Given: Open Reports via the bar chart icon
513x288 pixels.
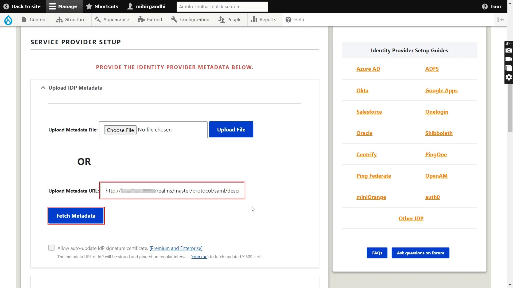Looking at the screenshot, I should (x=254, y=19).
